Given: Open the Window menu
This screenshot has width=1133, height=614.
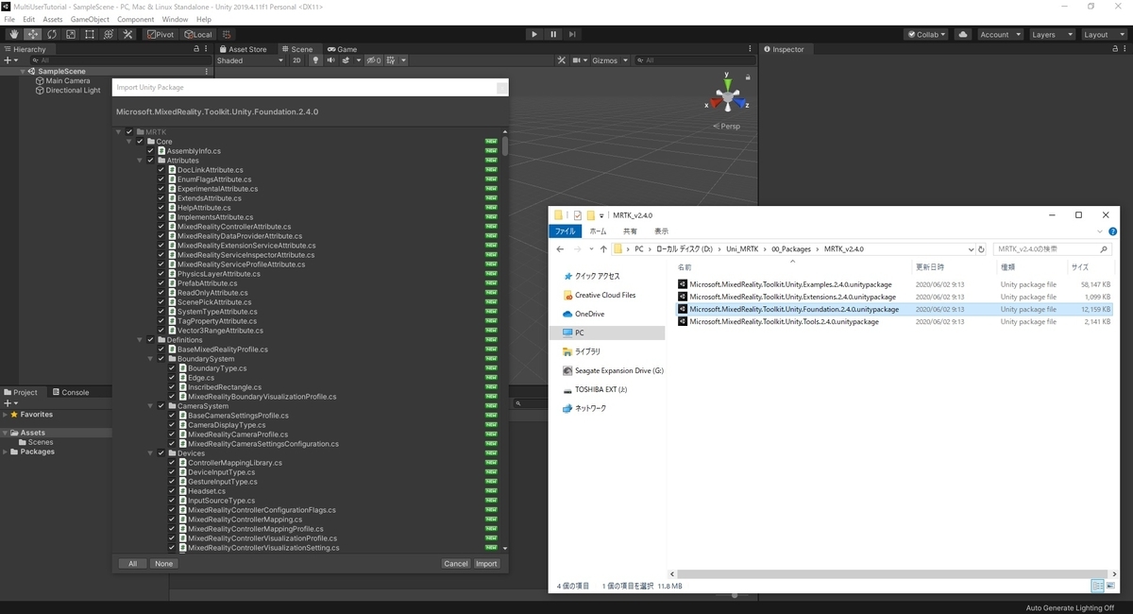Looking at the screenshot, I should (x=175, y=19).
